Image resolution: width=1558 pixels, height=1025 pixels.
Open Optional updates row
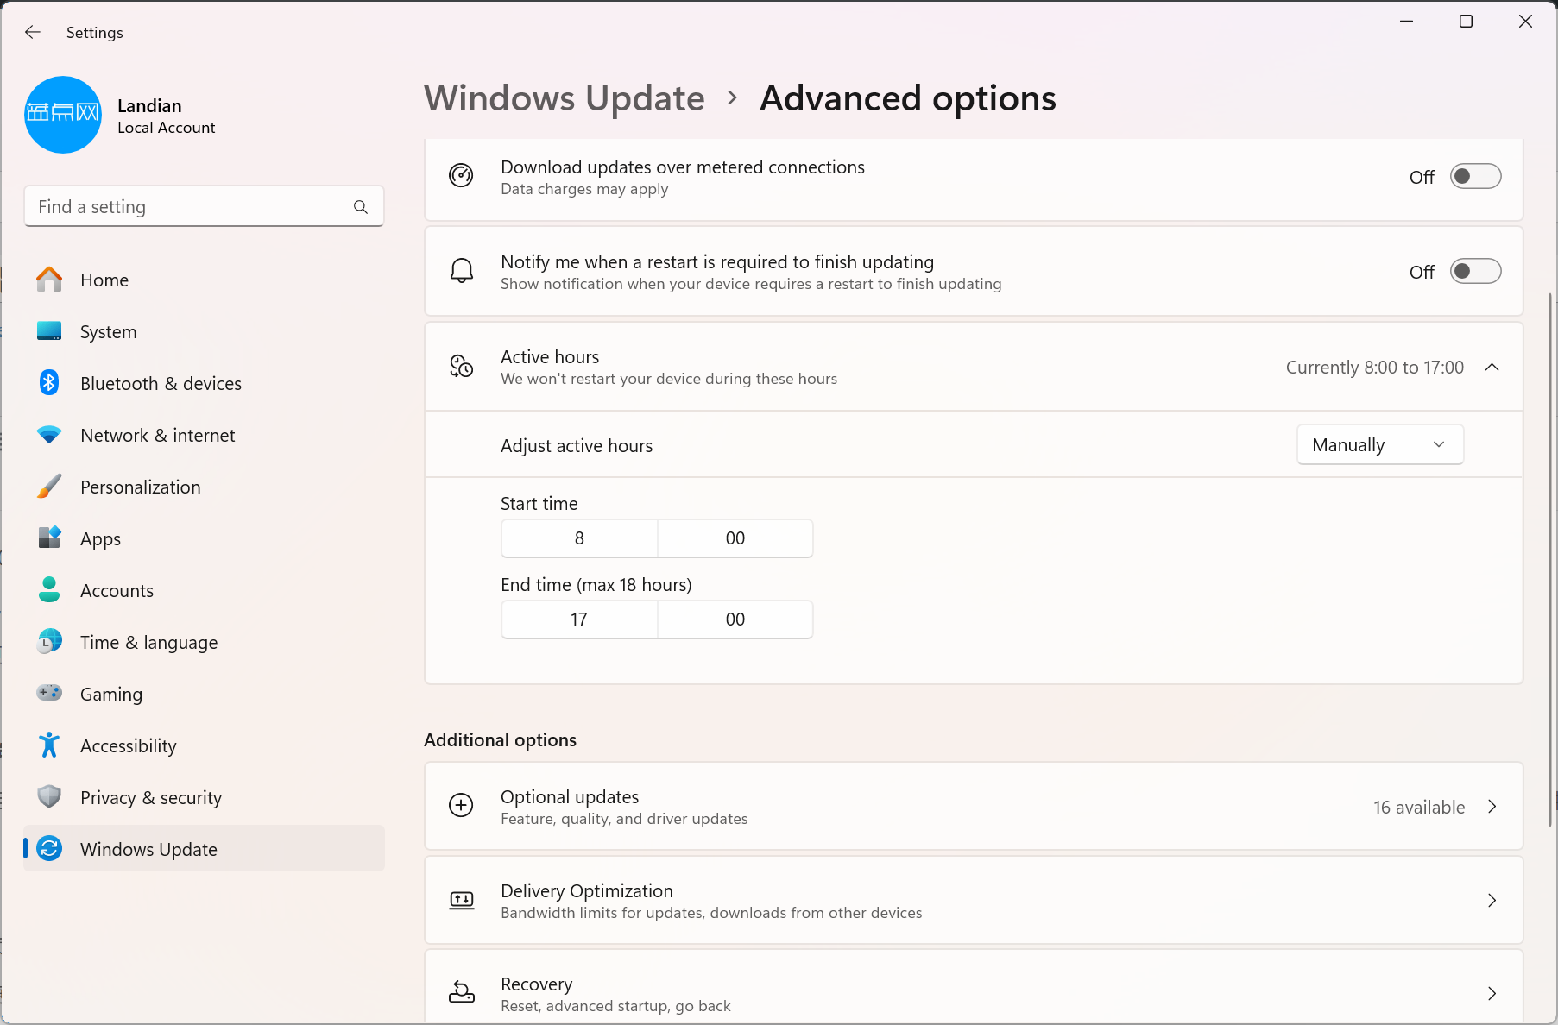(x=974, y=806)
